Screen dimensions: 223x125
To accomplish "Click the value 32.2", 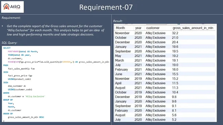I will [175, 33].
